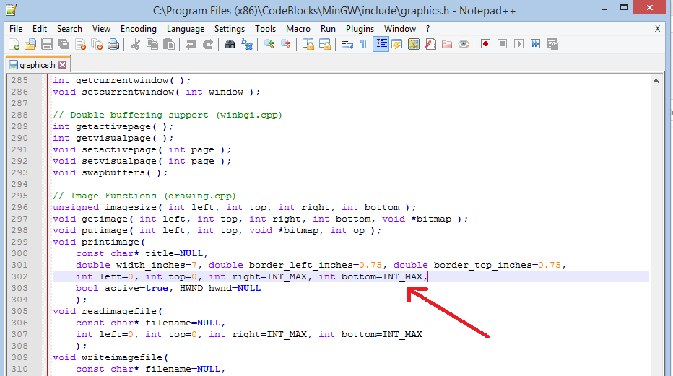The height and width of the screenshot is (376, 673).
Task: Print the document using printer icon
Action: 113,44
